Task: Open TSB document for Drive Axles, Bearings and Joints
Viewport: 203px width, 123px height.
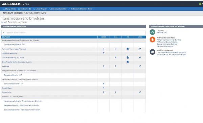Action: point(128,57)
